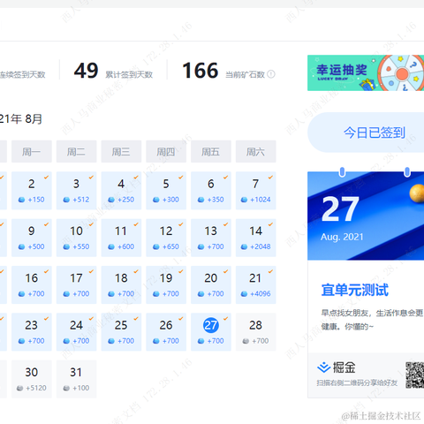Click the 当前矿石数 label

pyautogui.click(x=245, y=75)
